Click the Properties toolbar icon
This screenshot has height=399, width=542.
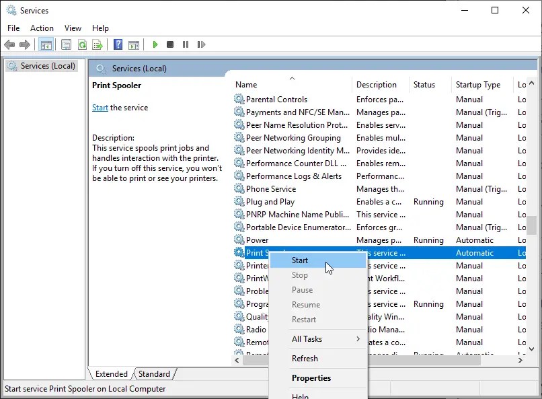pyautogui.click(x=65, y=44)
